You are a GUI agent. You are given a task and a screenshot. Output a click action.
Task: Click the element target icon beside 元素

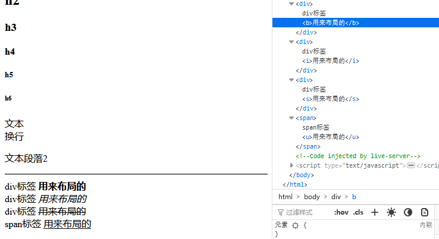295,225
